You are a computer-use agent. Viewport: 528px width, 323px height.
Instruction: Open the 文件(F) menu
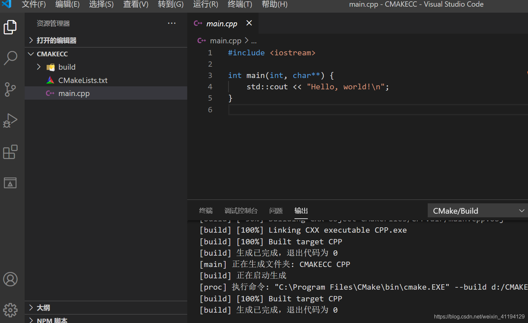click(34, 4)
